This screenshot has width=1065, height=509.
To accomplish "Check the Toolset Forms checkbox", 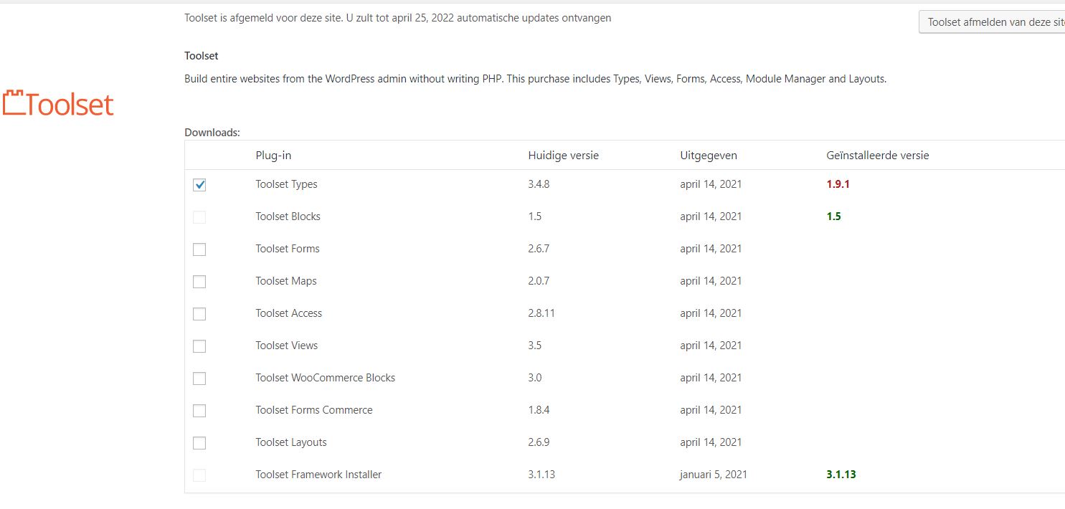I will [x=199, y=249].
